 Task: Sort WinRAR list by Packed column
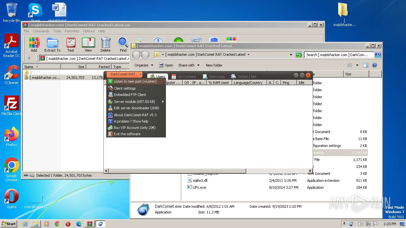99,67
